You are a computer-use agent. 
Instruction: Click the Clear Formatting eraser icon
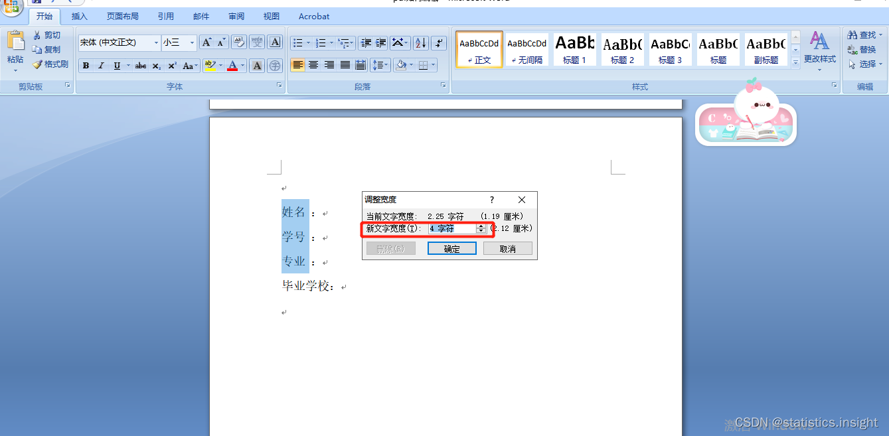click(238, 42)
